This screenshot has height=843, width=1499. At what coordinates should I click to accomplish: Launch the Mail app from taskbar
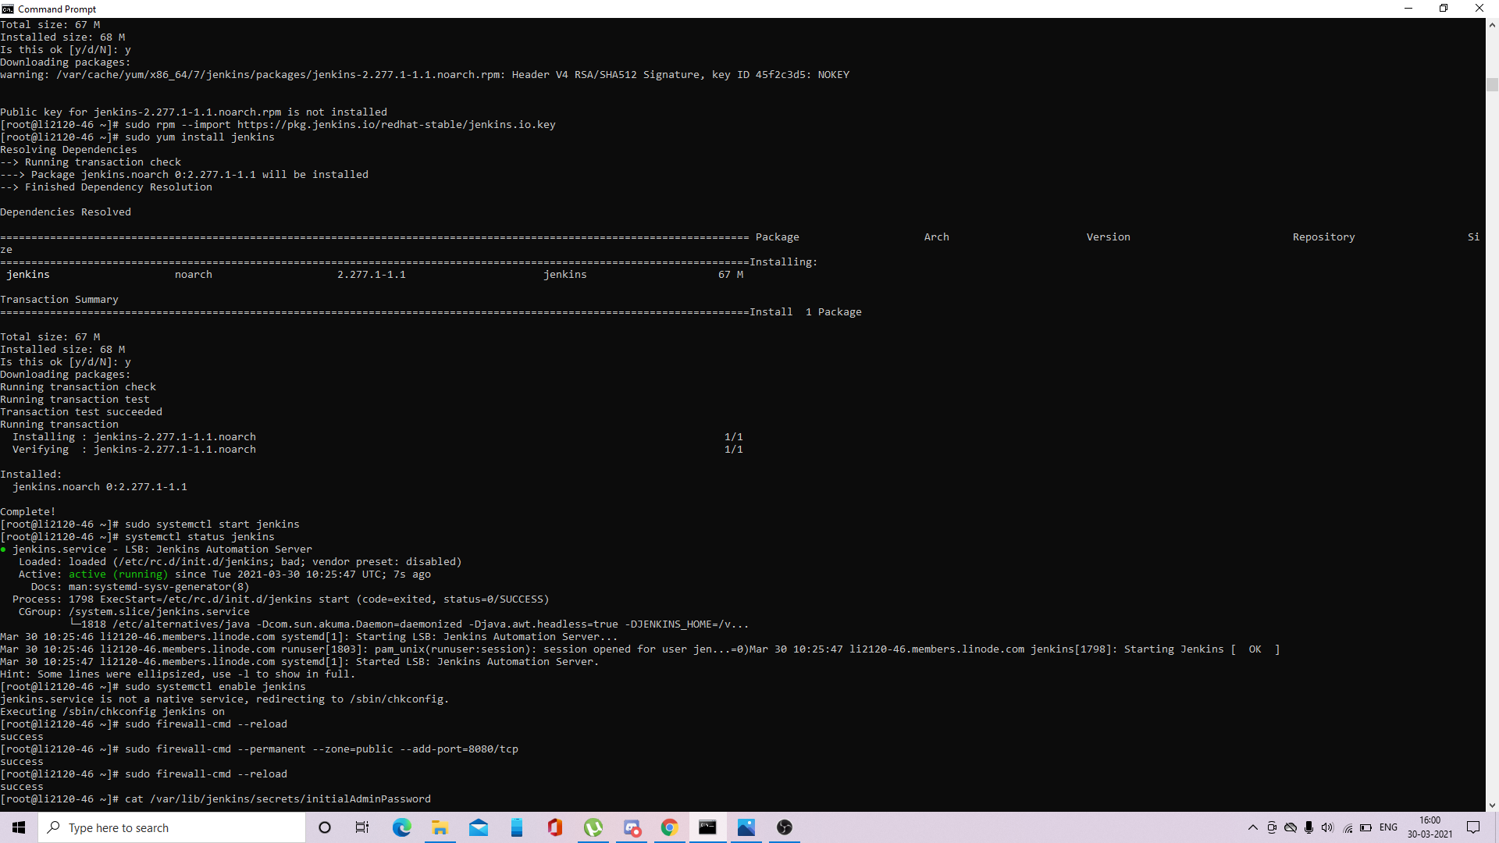point(478,827)
